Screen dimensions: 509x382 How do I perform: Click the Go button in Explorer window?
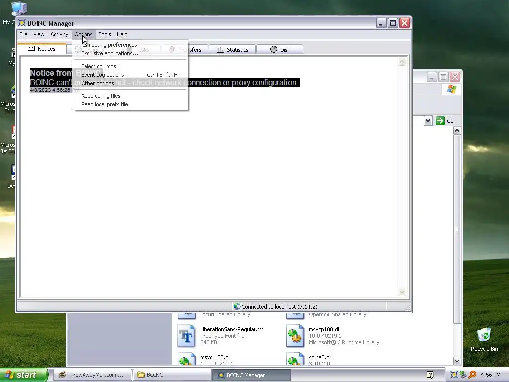click(x=445, y=121)
